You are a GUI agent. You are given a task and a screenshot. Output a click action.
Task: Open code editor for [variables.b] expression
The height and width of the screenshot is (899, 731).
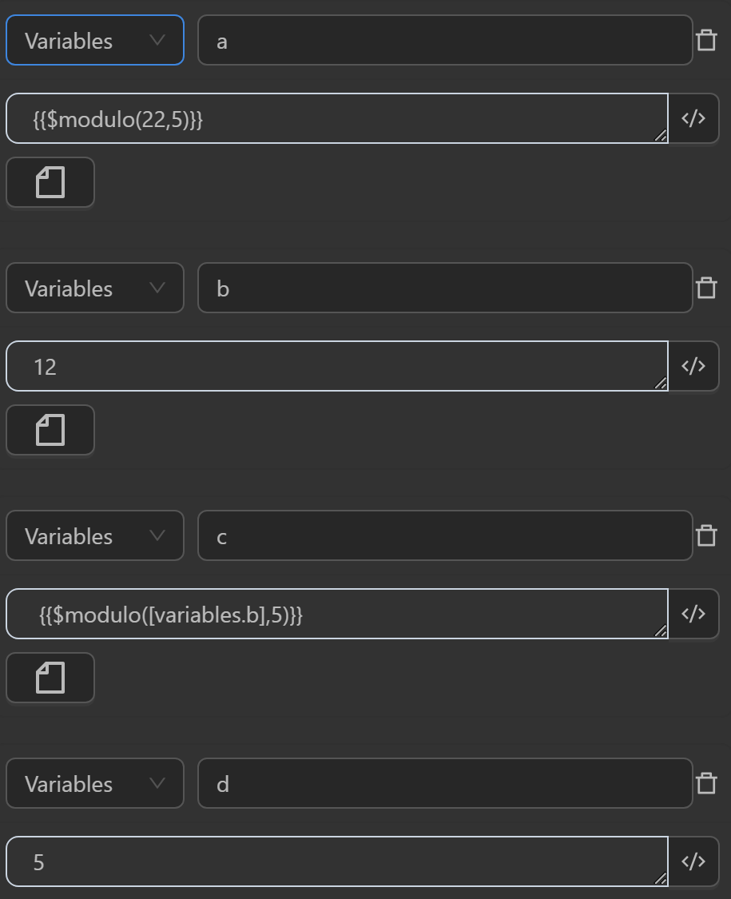[693, 614]
